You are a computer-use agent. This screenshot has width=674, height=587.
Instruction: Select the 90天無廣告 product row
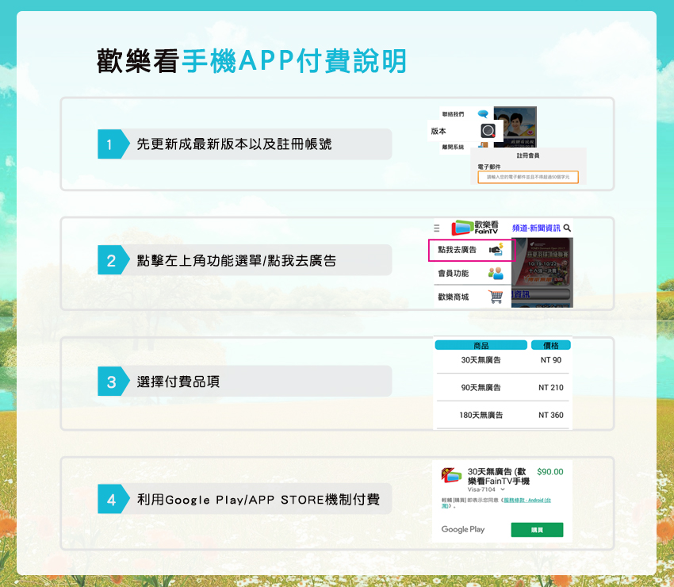(x=503, y=387)
